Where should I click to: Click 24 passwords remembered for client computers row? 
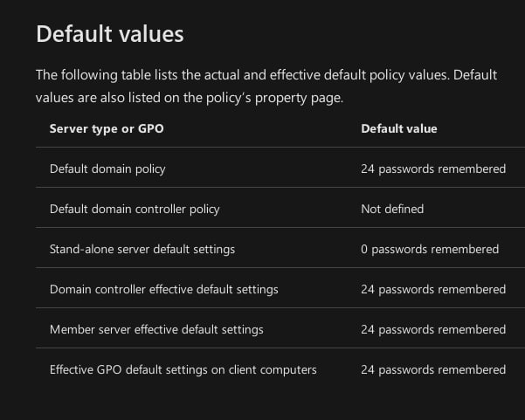click(x=433, y=370)
